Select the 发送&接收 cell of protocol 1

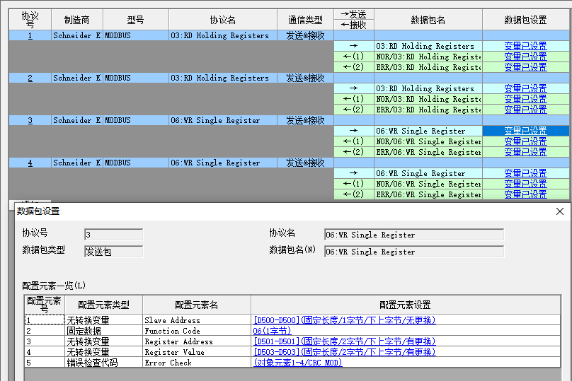click(305, 35)
